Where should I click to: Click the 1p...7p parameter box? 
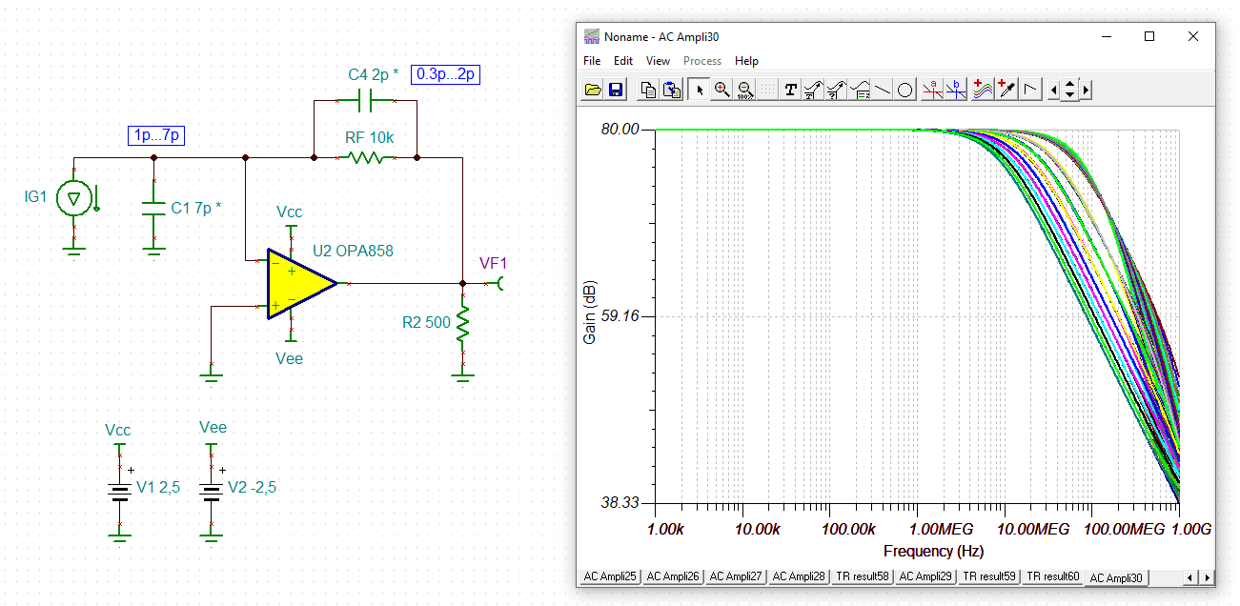click(x=156, y=135)
